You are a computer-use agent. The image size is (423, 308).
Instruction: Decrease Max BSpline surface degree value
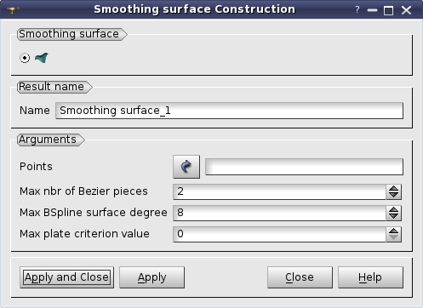click(x=393, y=217)
